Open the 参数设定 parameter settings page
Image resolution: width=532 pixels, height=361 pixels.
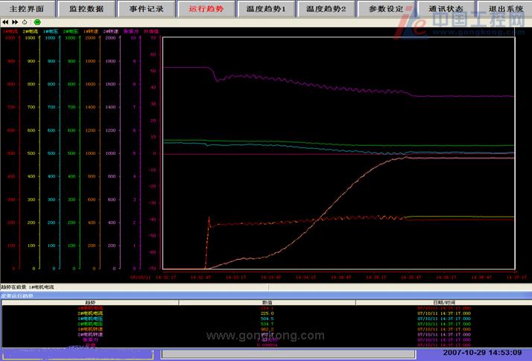coord(386,9)
